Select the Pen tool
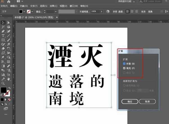 pos(3,31)
